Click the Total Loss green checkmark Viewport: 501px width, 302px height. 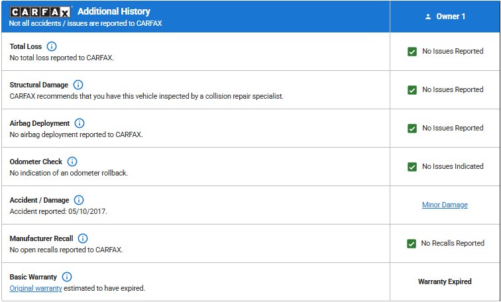[x=412, y=52]
